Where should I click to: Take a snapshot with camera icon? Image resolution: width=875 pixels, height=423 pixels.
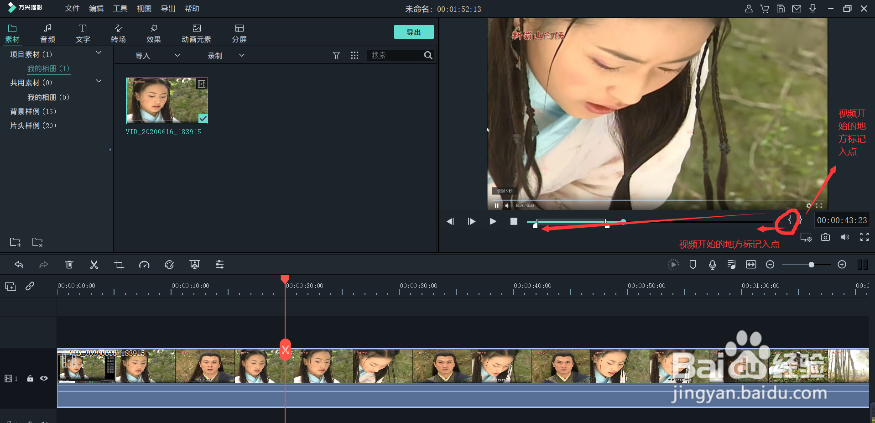[825, 237]
